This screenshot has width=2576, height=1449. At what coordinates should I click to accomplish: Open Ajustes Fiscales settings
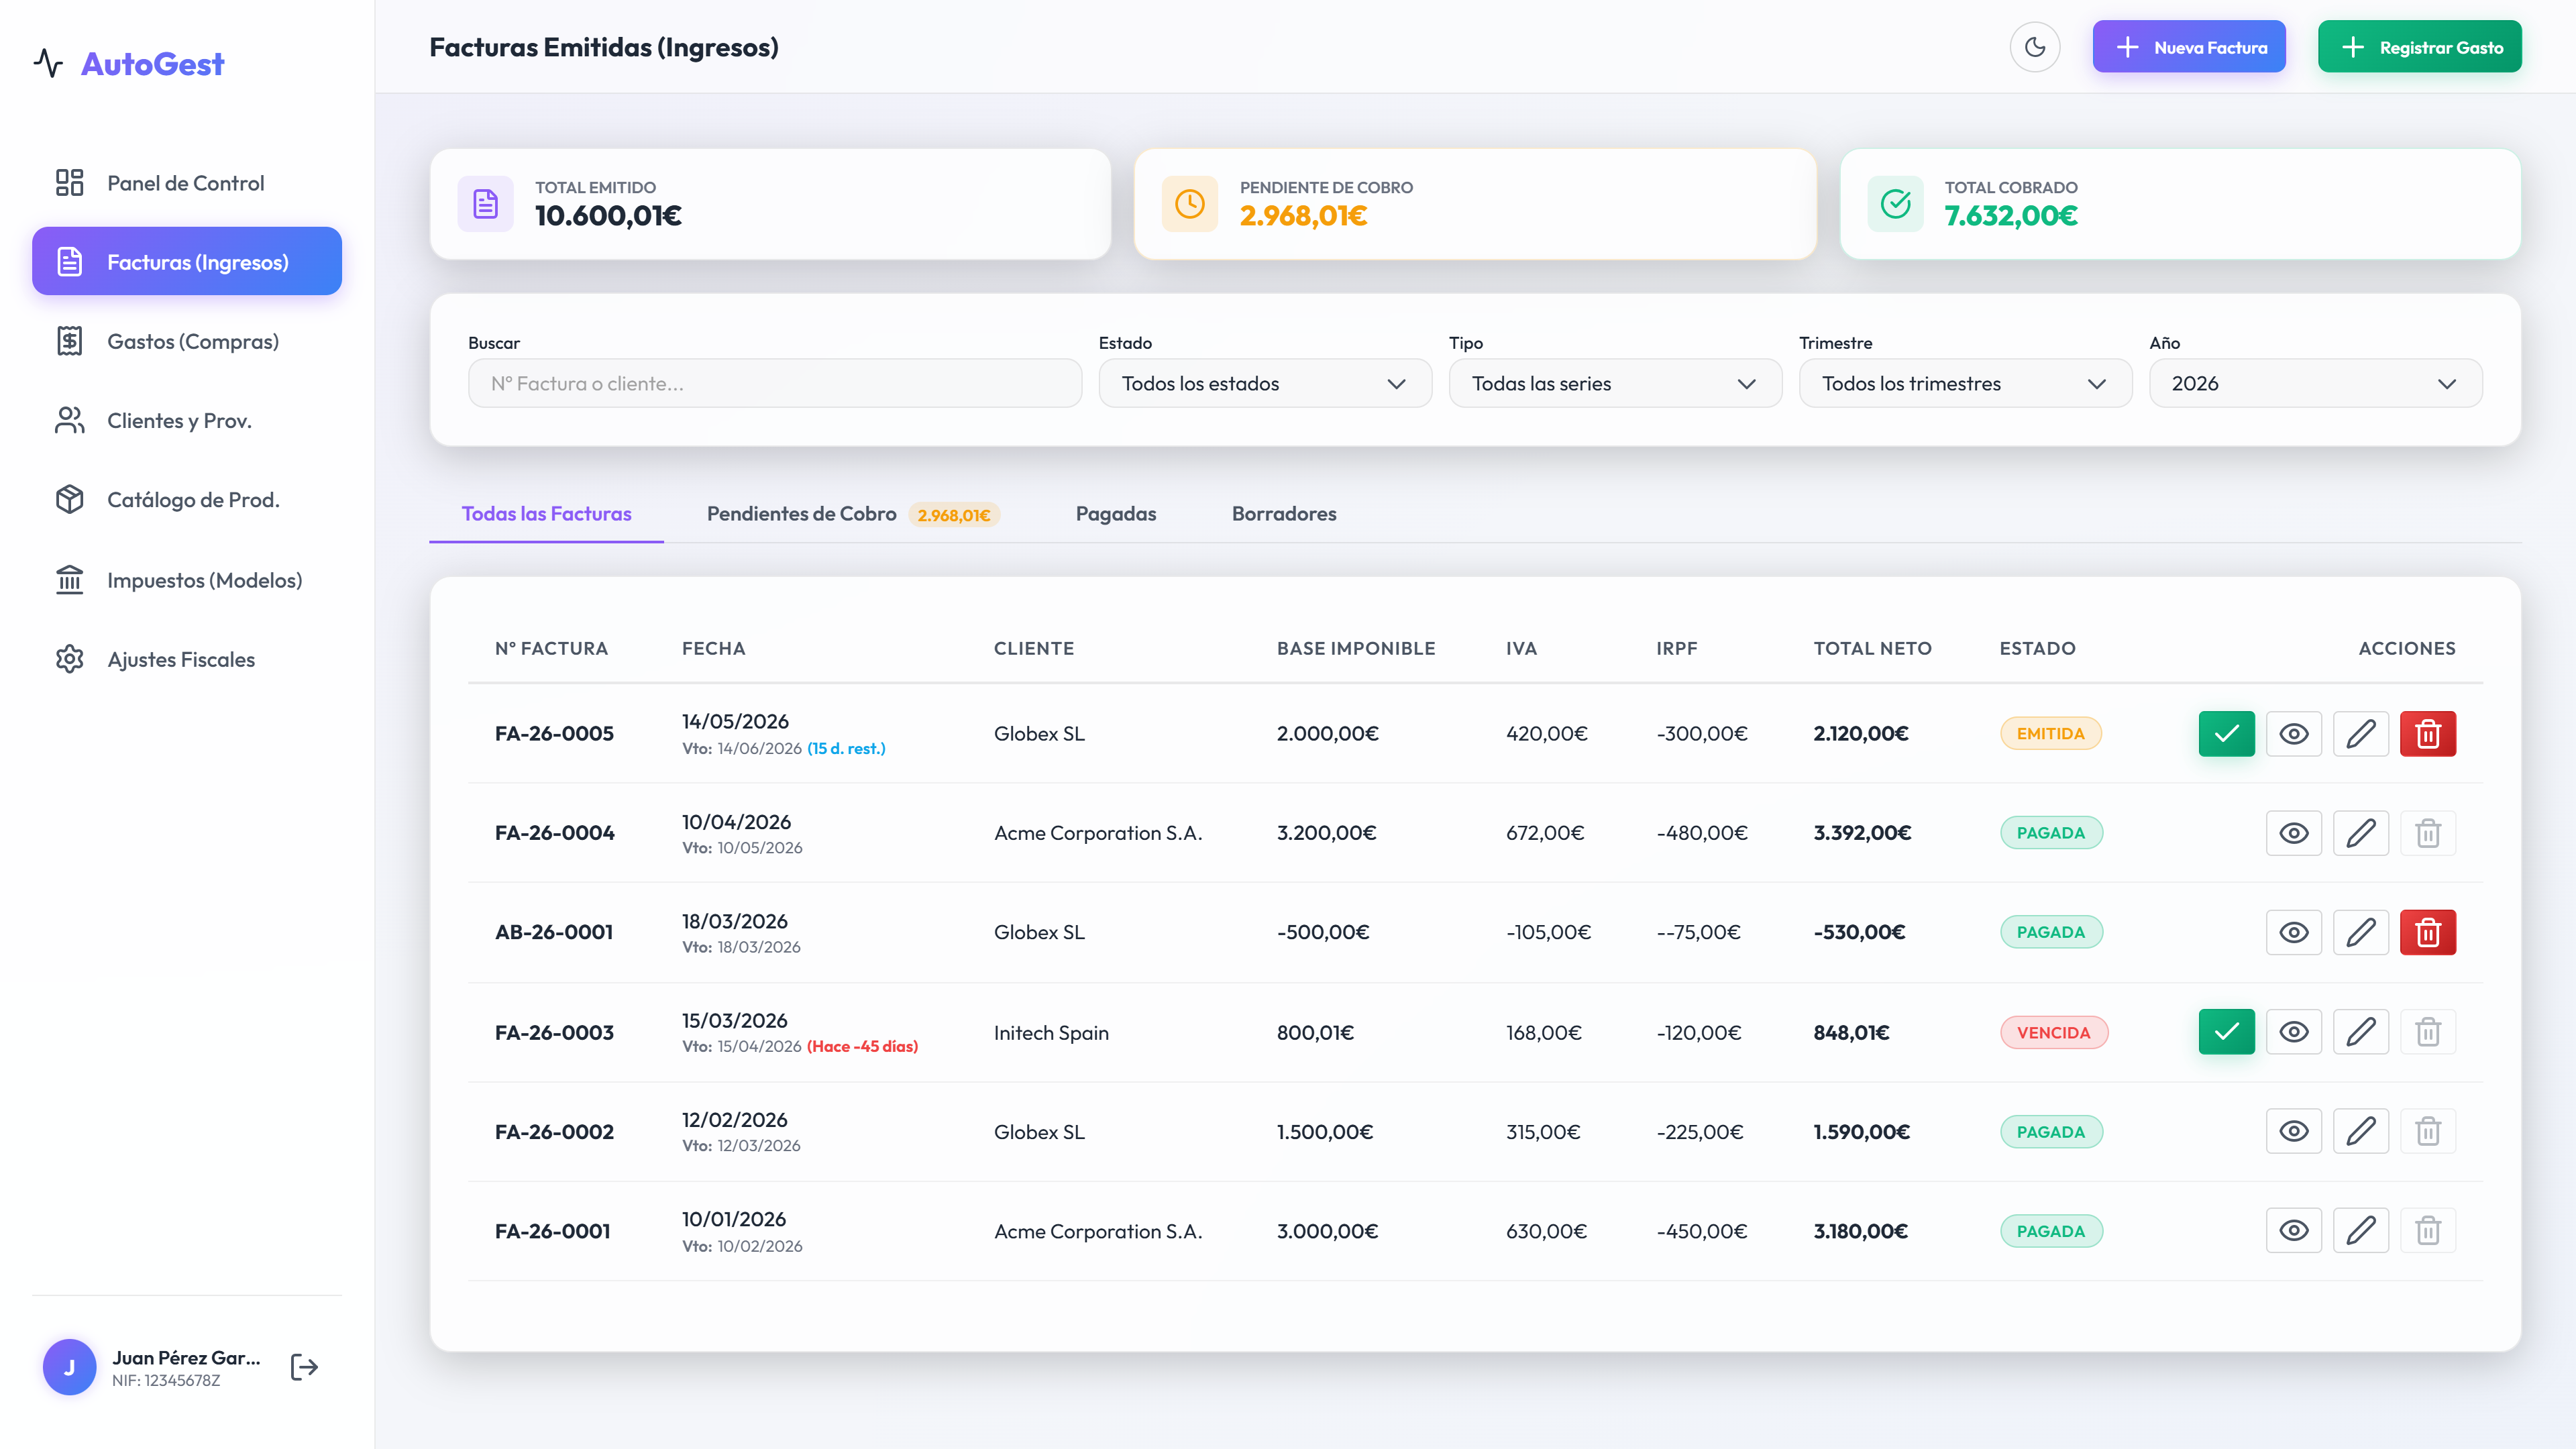click(x=187, y=659)
